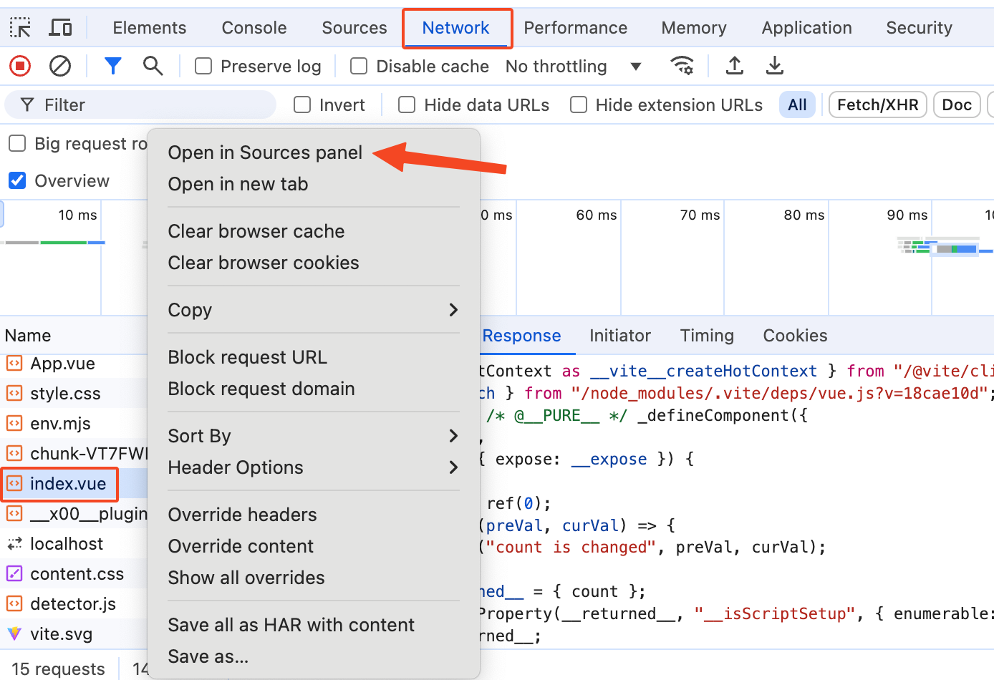
Task: Select Override content menu entry
Action: point(241,546)
